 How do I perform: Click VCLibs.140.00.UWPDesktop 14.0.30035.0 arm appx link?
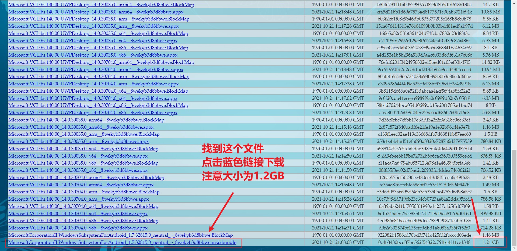pos(93,26)
